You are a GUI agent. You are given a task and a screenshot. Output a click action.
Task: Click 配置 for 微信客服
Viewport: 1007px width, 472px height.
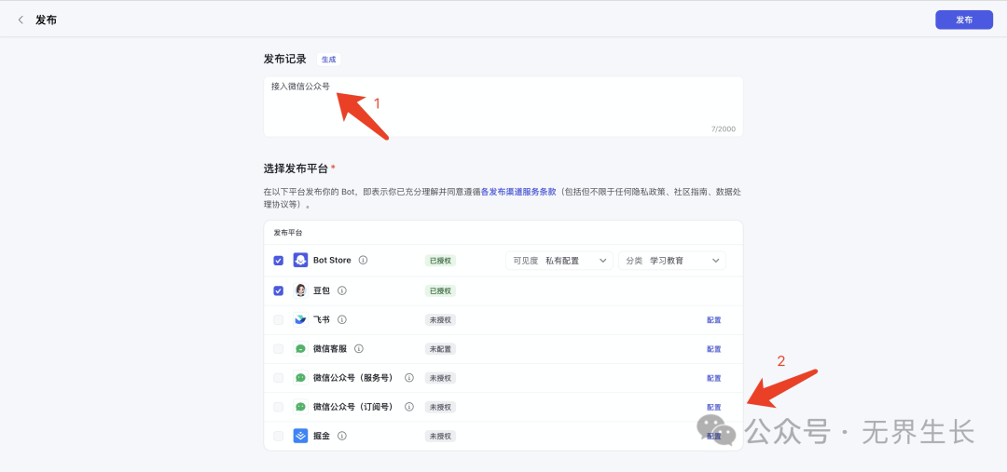pyautogui.click(x=714, y=349)
